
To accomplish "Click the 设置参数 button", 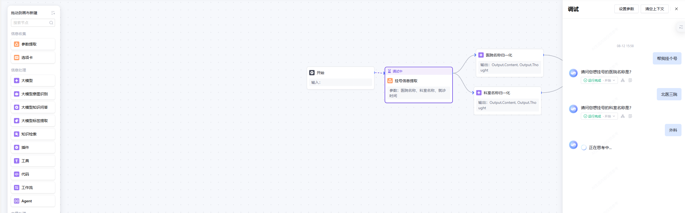I will tap(626, 9).
